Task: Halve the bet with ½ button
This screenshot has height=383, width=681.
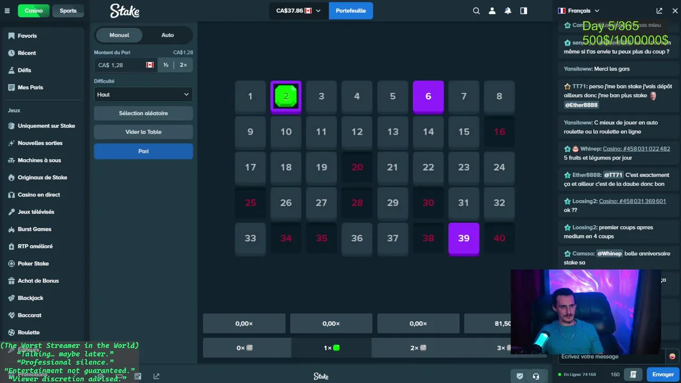Action: (x=166, y=65)
